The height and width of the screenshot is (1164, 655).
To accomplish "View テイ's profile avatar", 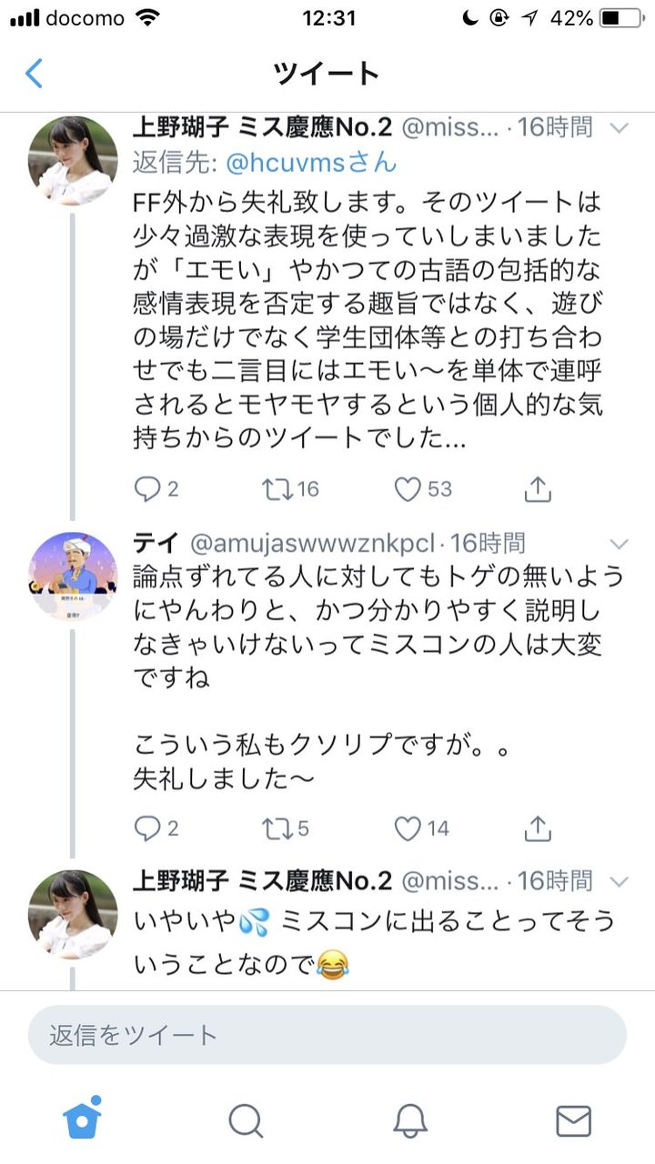I will [73, 577].
